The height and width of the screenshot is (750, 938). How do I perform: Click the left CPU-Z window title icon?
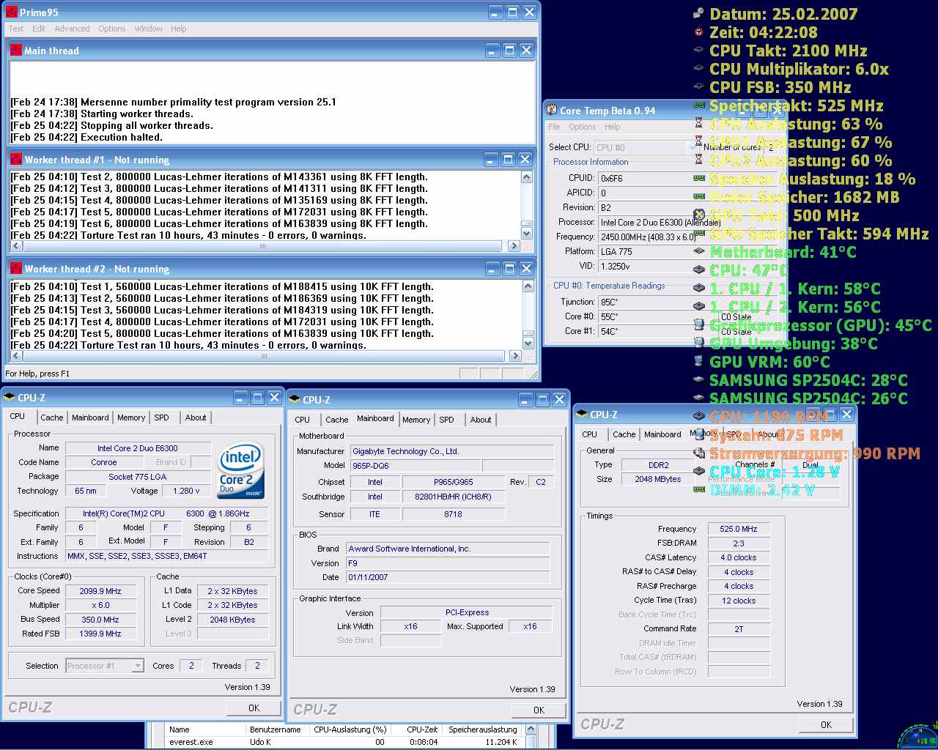10,397
